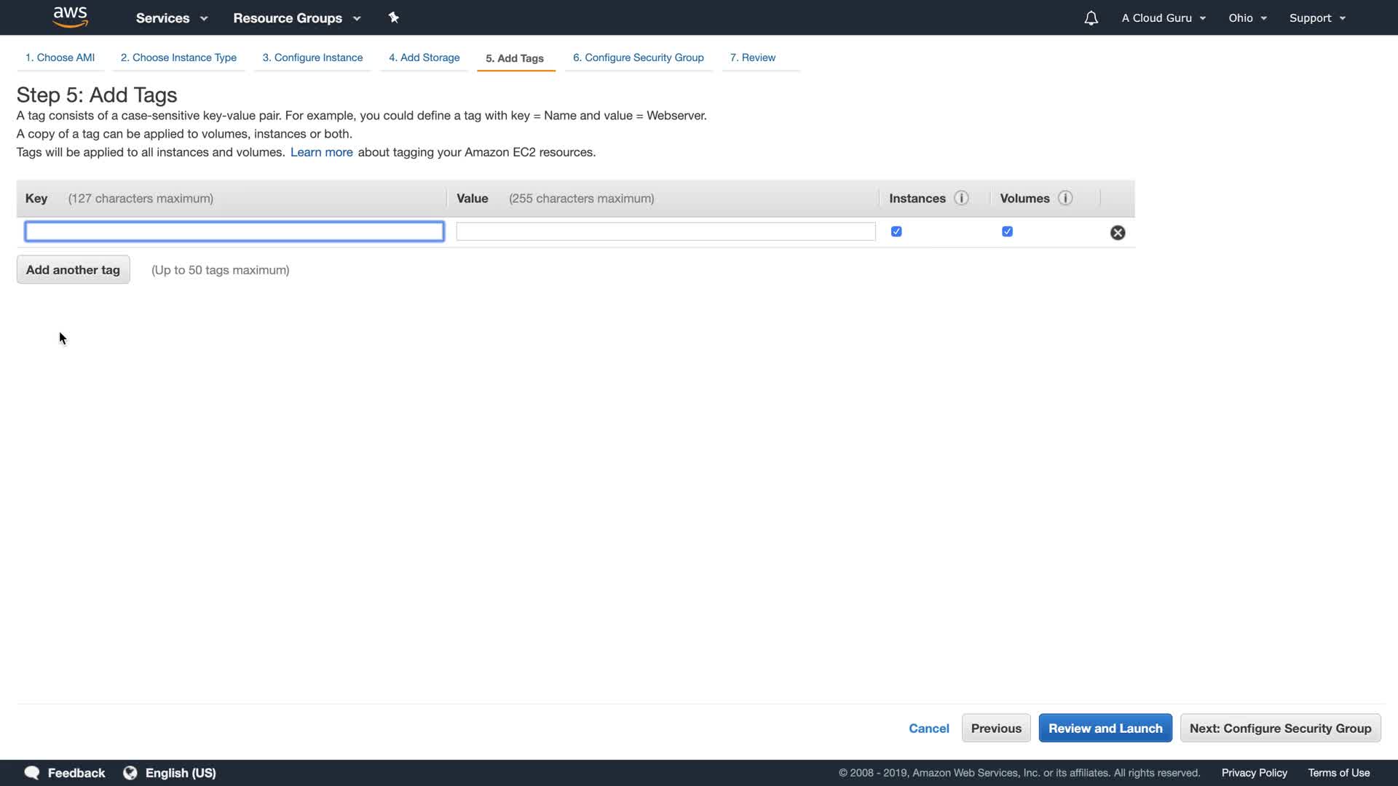Uncheck the Instances checkbox
The image size is (1398, 786).
(896, 231)
